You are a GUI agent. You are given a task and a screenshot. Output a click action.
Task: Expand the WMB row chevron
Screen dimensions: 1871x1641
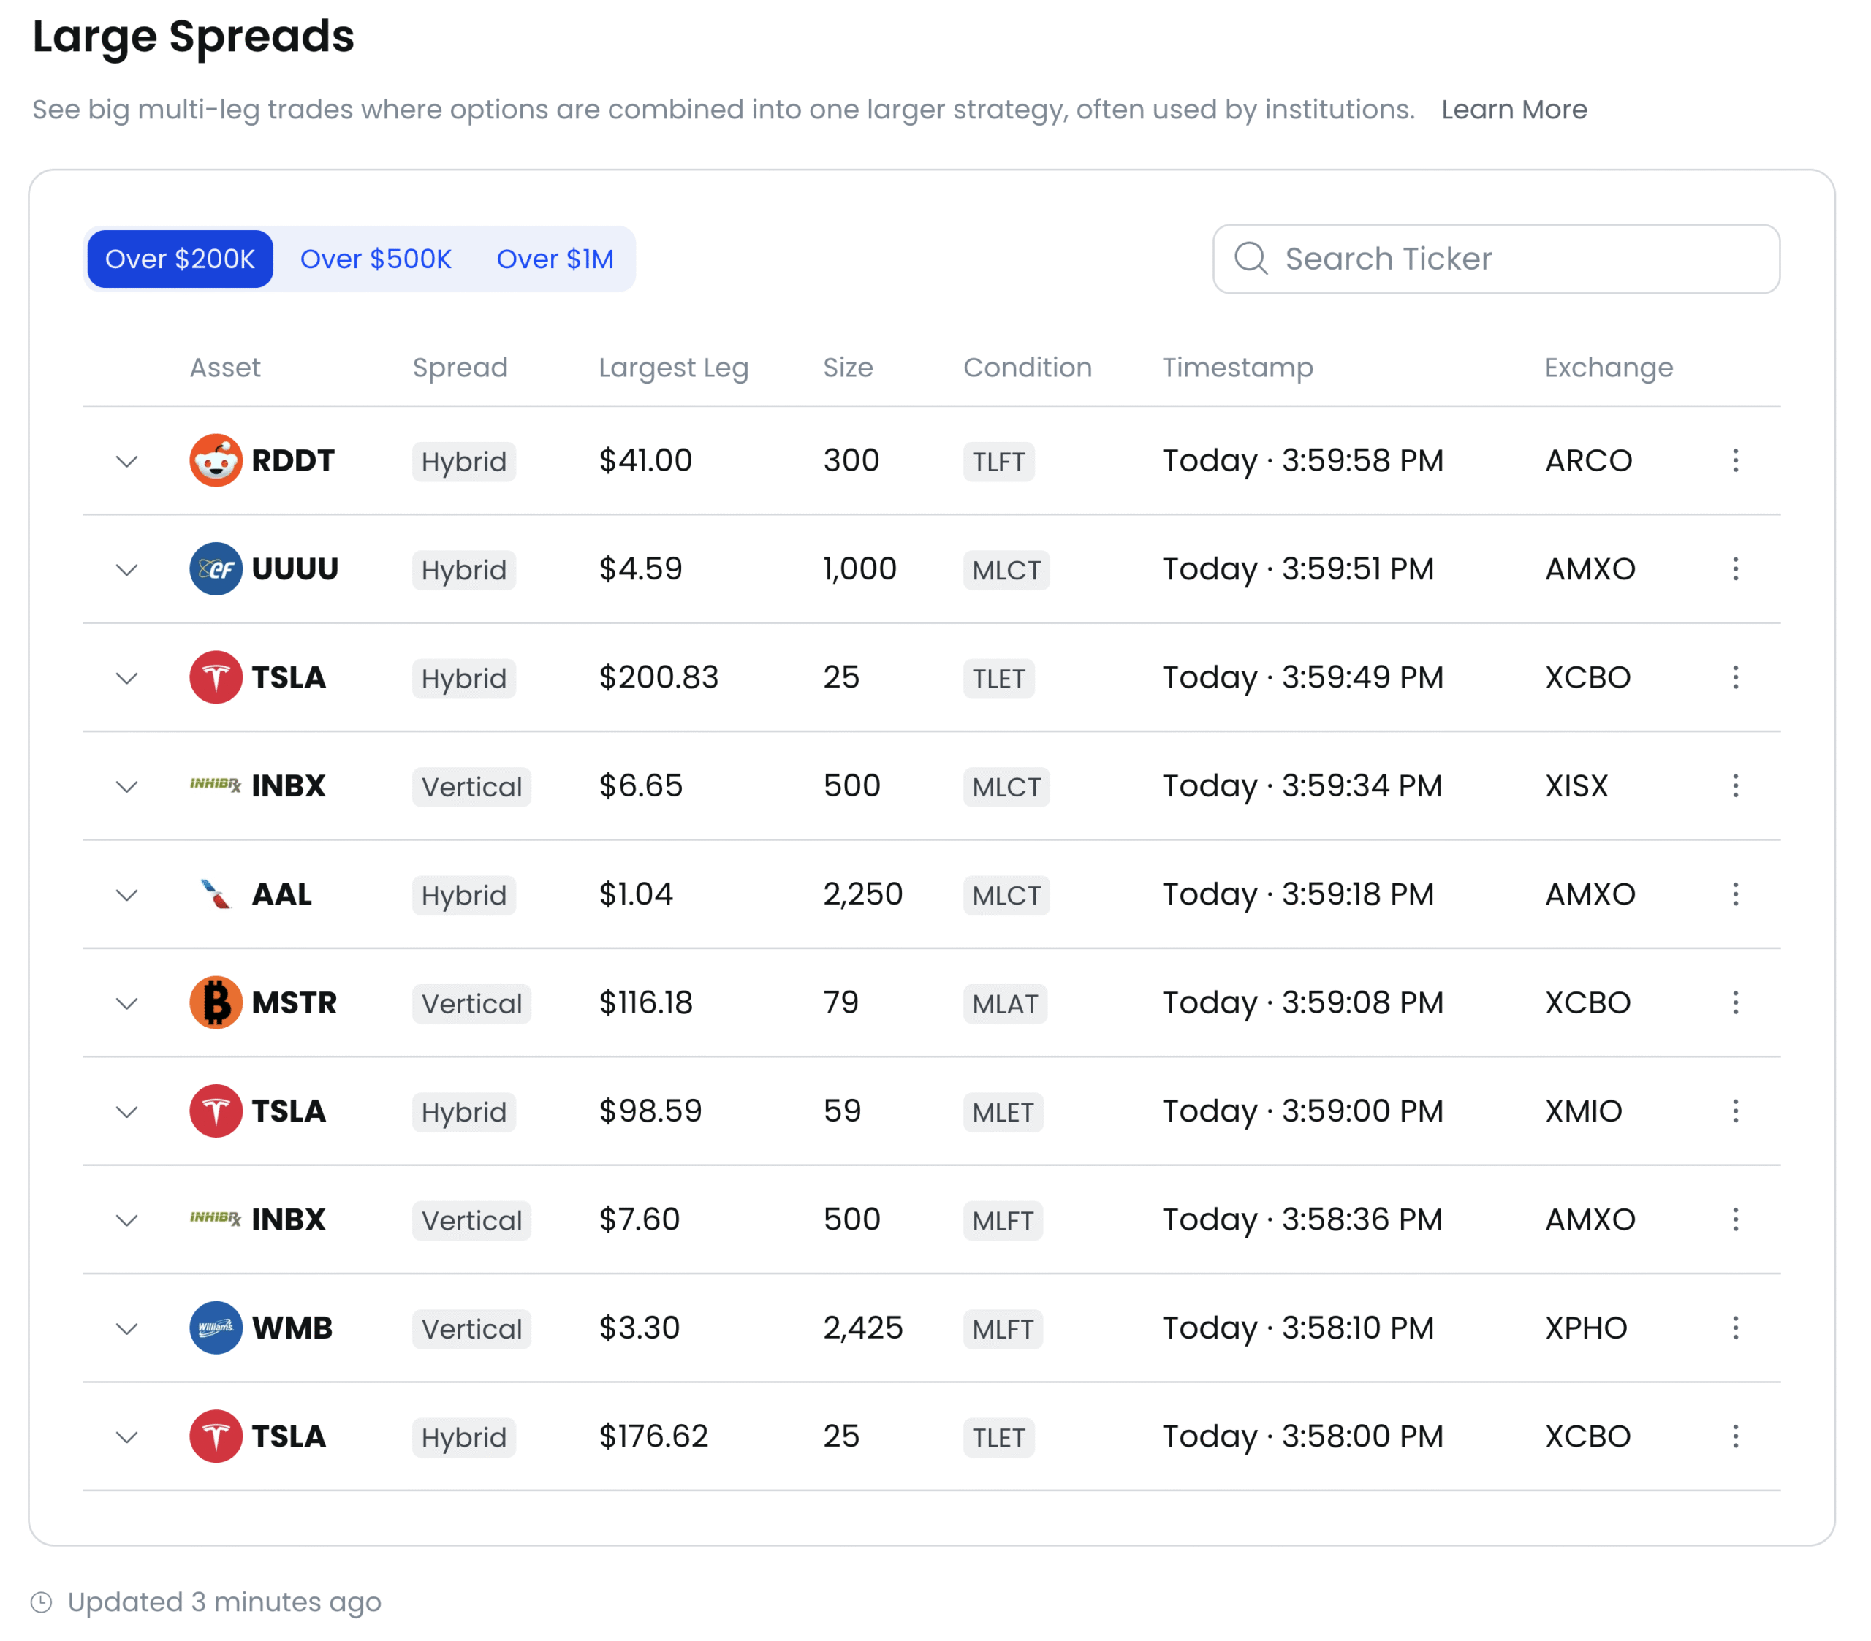127,1328
